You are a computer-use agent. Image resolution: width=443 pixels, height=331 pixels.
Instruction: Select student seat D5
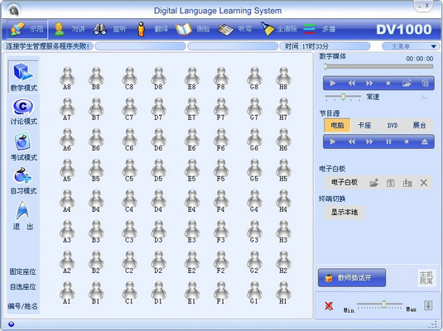(158, 170)
